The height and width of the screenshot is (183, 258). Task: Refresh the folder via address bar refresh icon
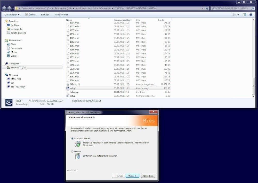click(207, 9)
